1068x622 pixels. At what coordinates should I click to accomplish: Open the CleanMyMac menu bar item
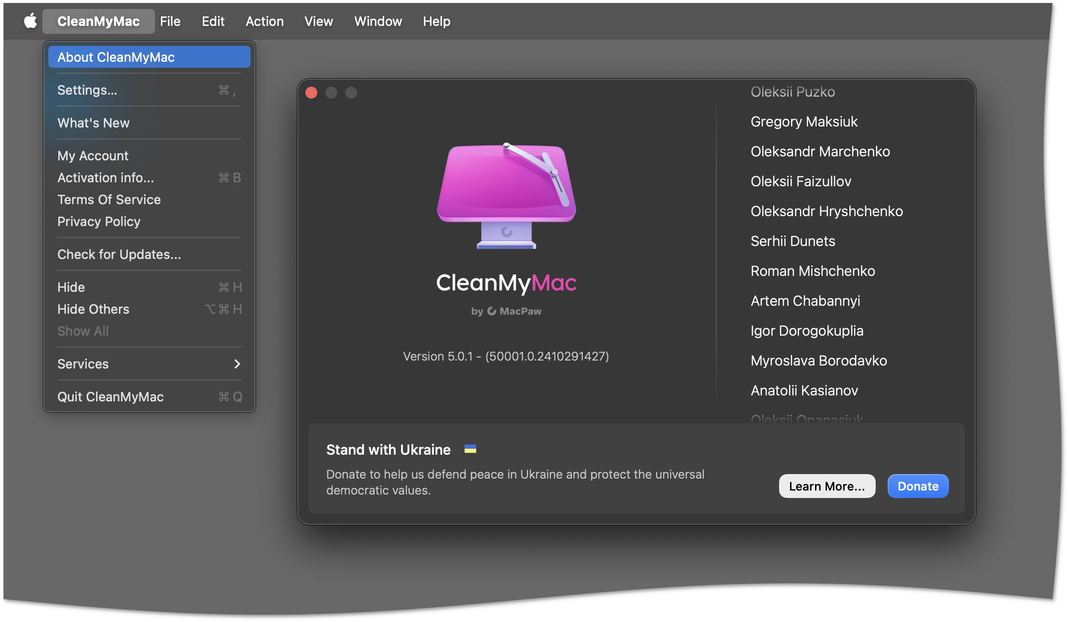98,21
